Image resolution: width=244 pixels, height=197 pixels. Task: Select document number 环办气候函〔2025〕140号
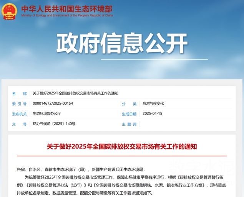(54, 124)
